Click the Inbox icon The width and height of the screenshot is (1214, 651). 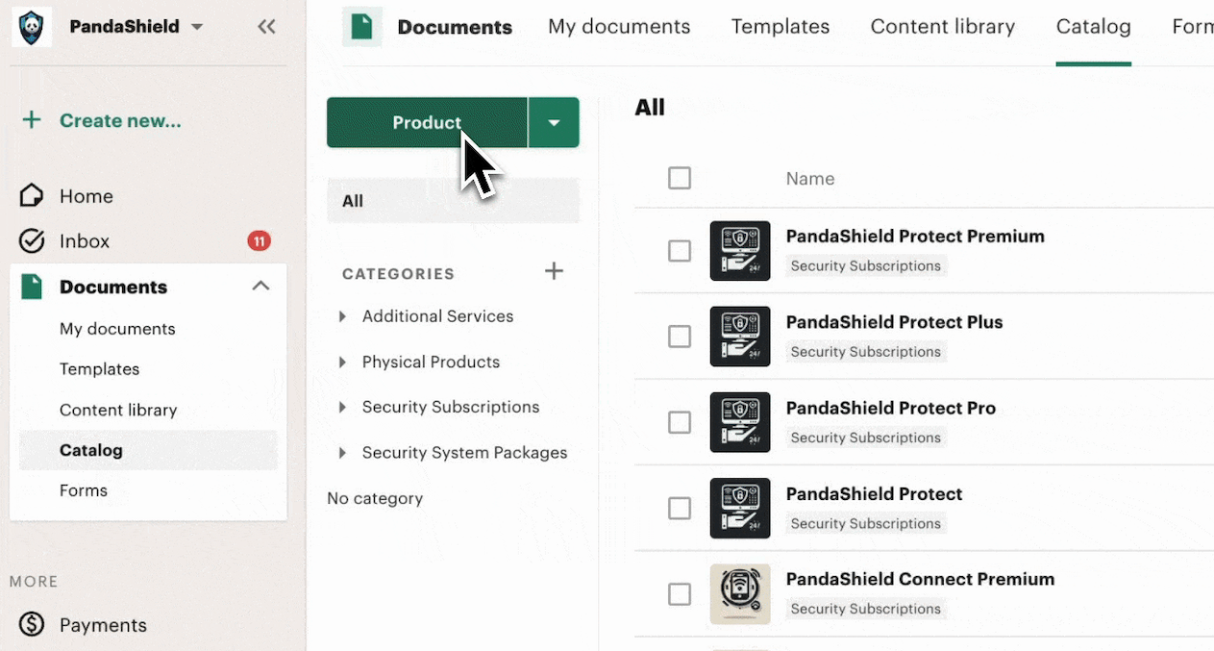tap(32, 240)
